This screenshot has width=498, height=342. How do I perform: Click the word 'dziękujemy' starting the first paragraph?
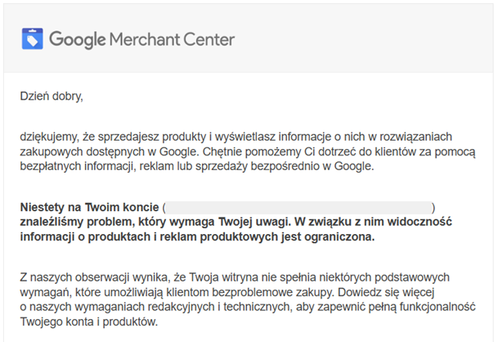point(49,136)
